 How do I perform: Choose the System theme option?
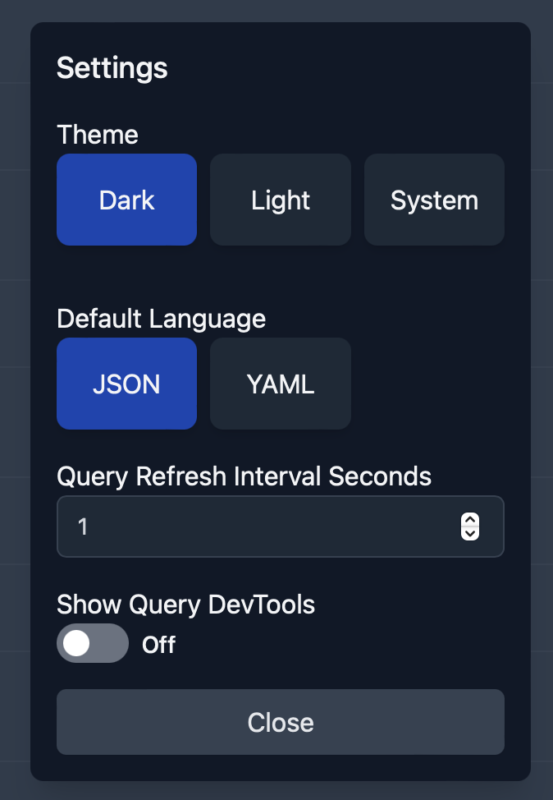(x=434, y=200)
